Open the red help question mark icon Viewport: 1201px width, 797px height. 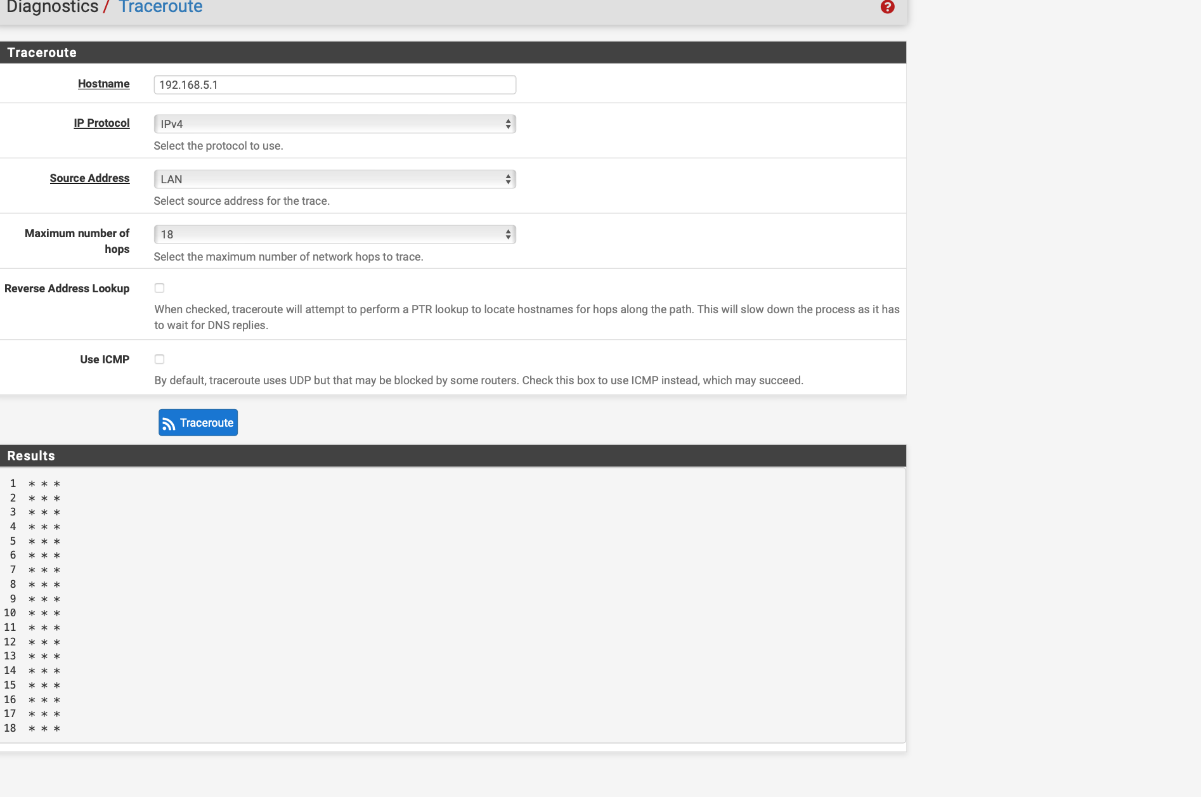887,7
